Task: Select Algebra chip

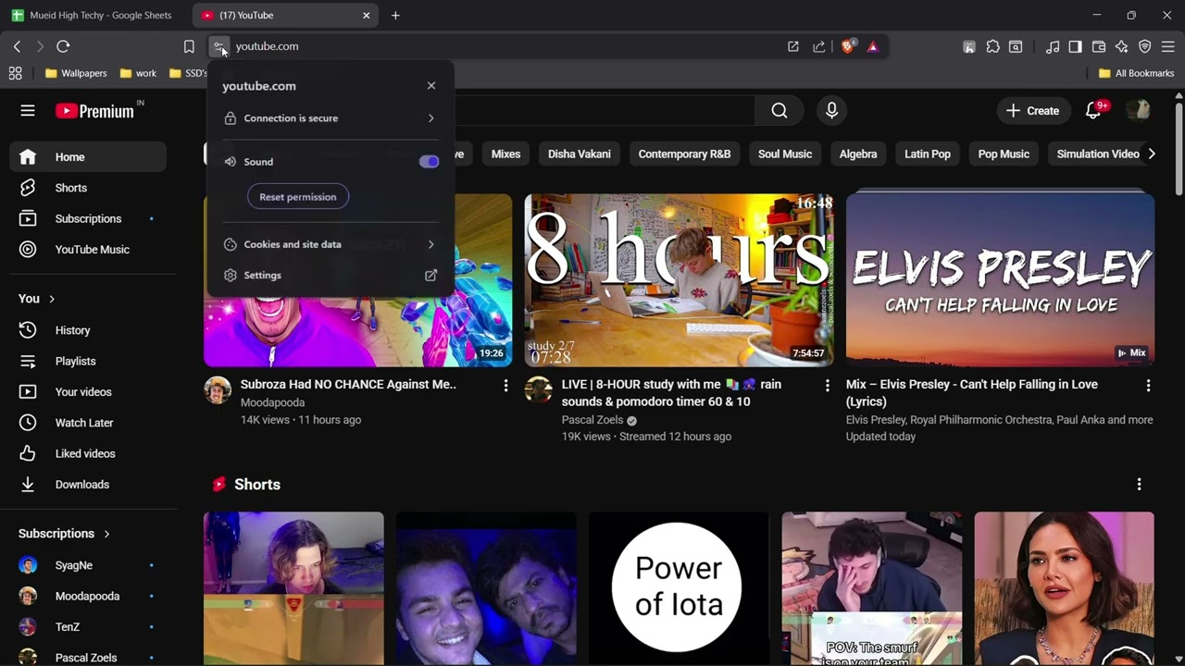Action: [x=858, y=154]
